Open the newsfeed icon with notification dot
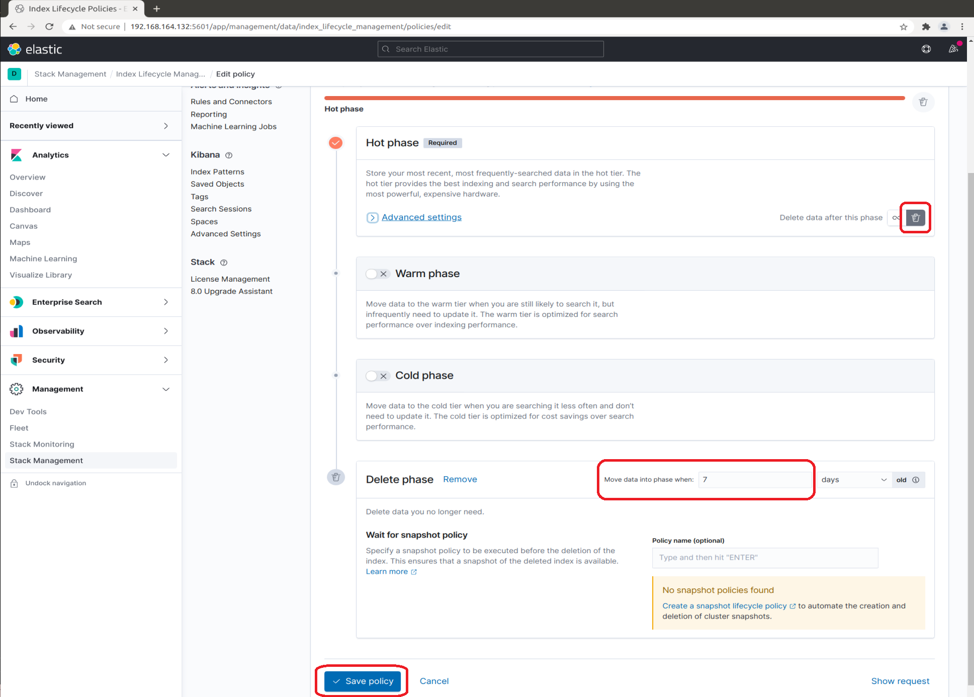This screenshot has height=697, width=974. (953, 49)
